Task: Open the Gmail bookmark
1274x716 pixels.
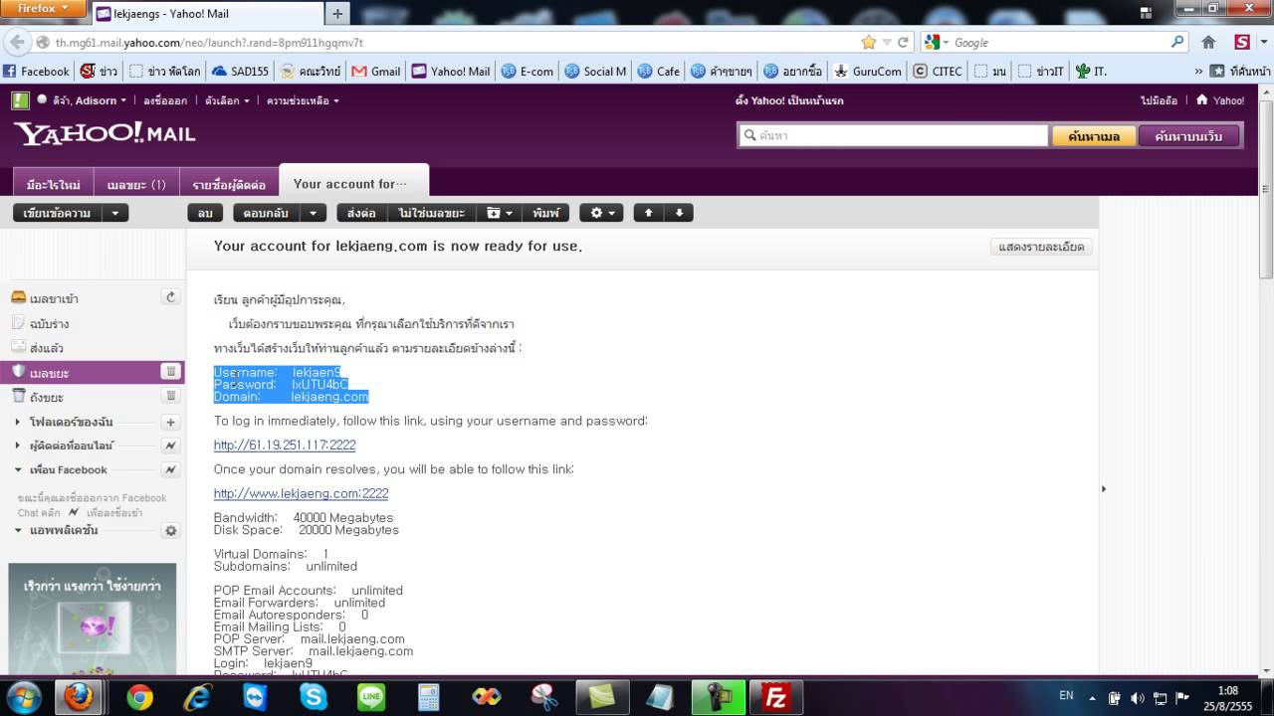Action: click(x=376, y=71)
